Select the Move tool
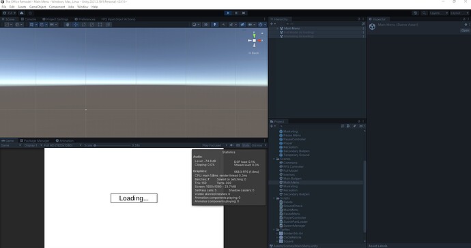 tap(76, 25)
